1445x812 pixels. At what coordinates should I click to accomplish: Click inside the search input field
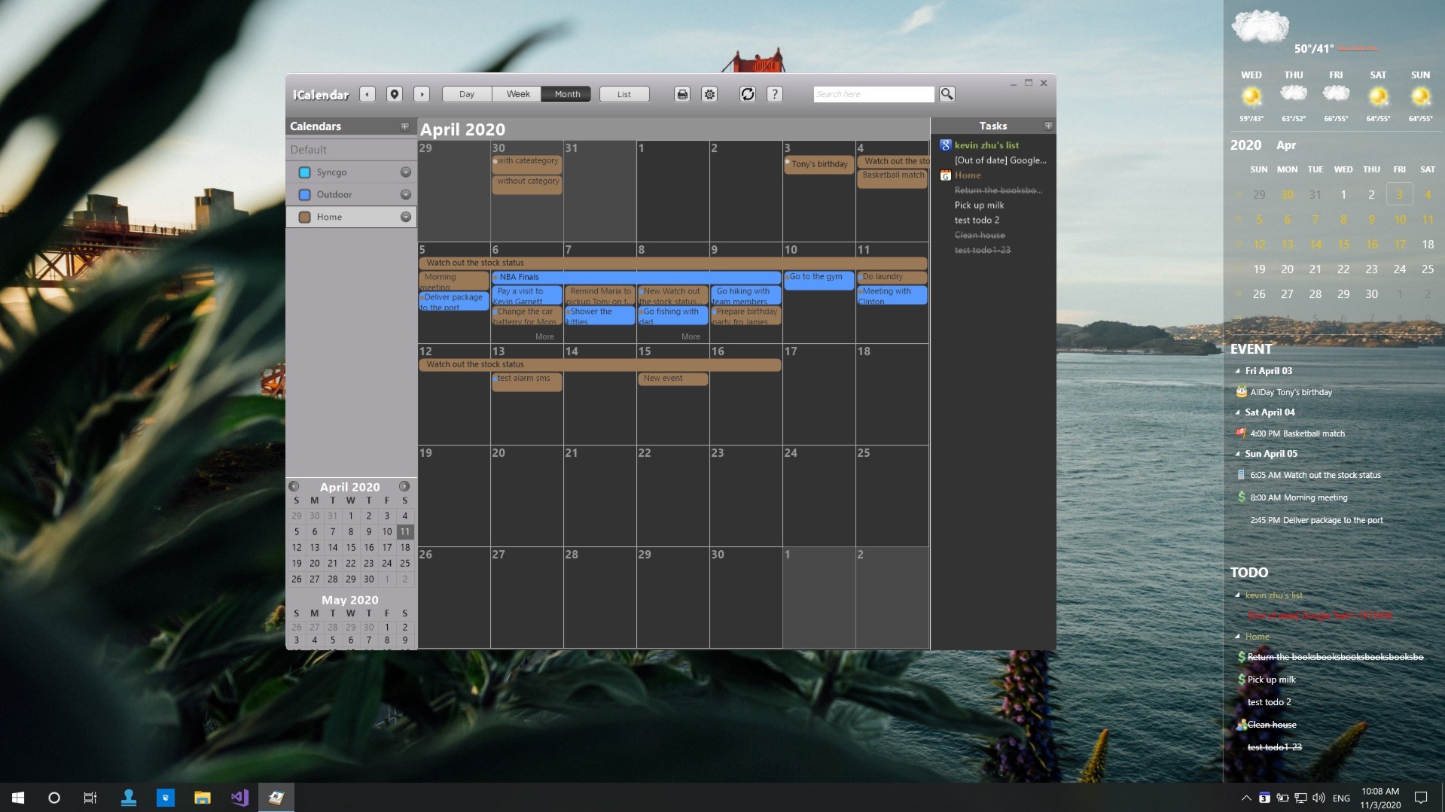873,94
